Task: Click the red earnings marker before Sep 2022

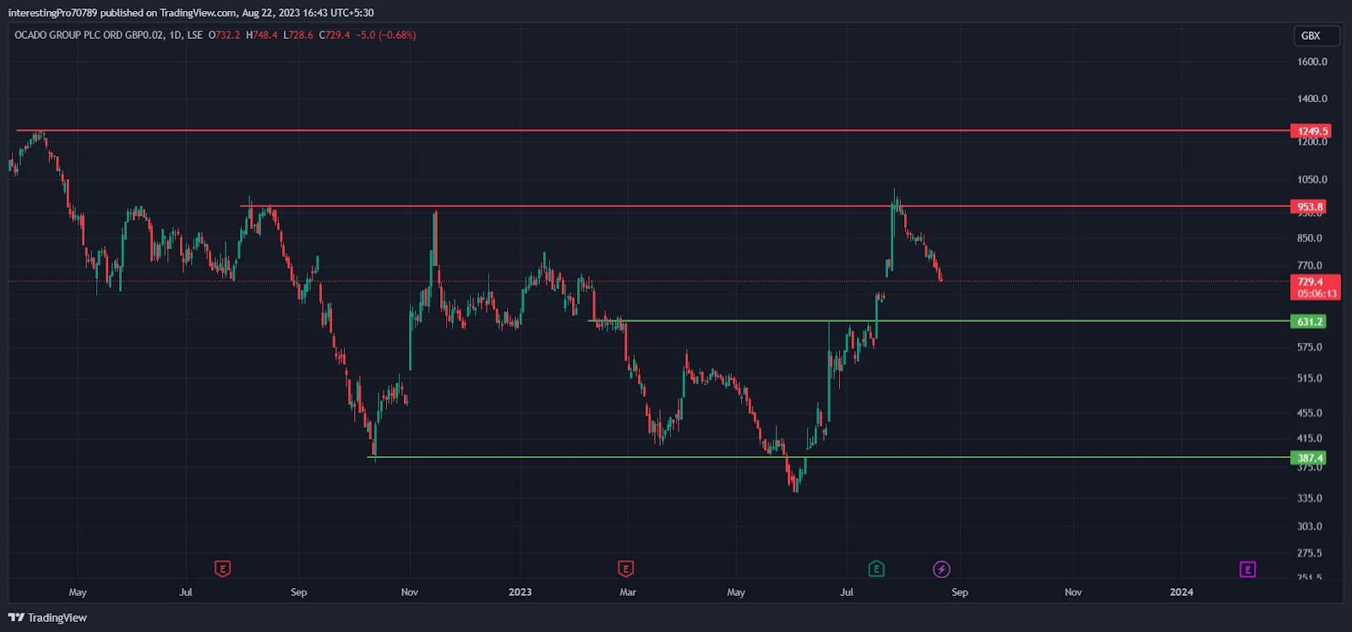Action: coord(222,569)
